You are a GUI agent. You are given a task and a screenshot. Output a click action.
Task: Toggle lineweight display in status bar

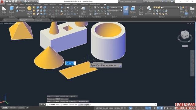click(x=155, y=108)
